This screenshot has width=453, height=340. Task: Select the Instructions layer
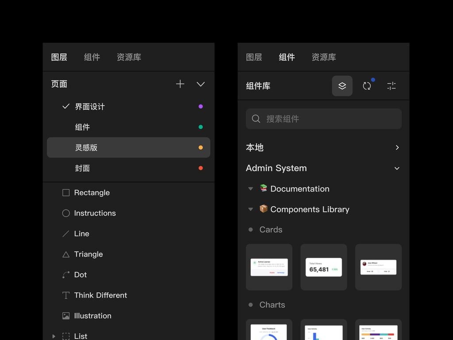coord(129,213)
